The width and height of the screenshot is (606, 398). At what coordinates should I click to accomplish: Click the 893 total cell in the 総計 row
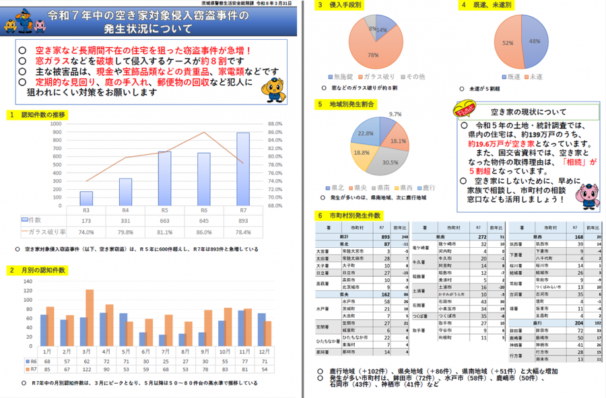(x=386, y=237)
